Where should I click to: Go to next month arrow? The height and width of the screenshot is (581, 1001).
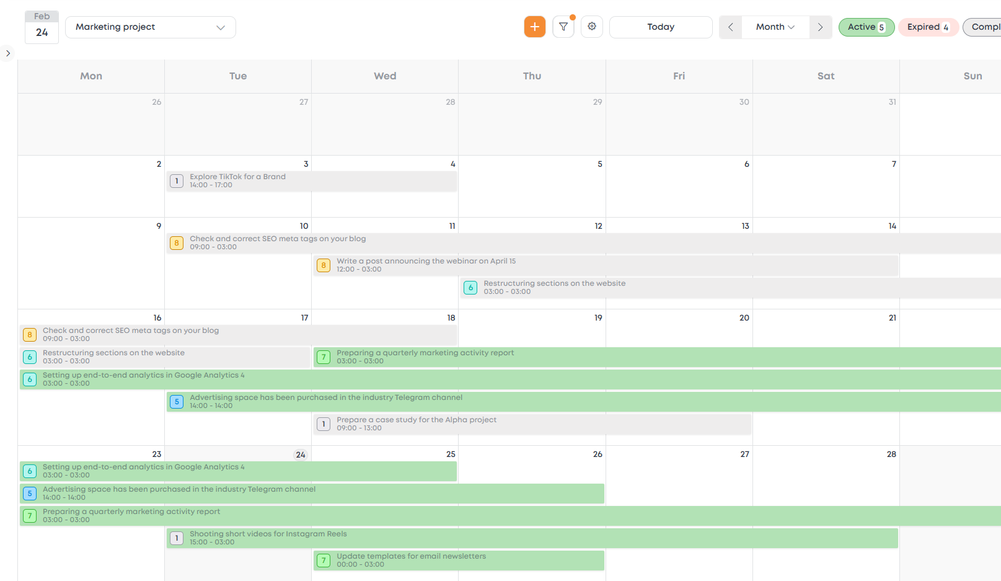click(x=820, y=27)
